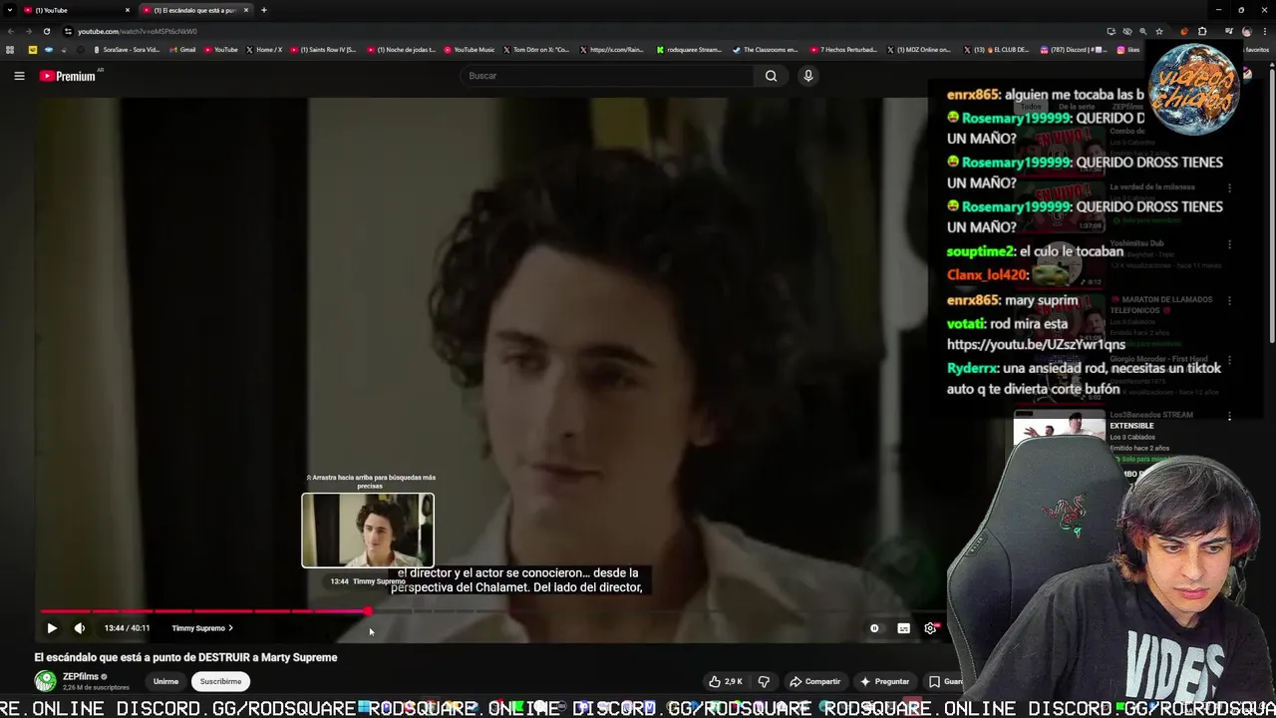The width and height of the screenshot is (1276, 718).
Task: Toggle subtitles closed captions button
Action: coord(903,628)
